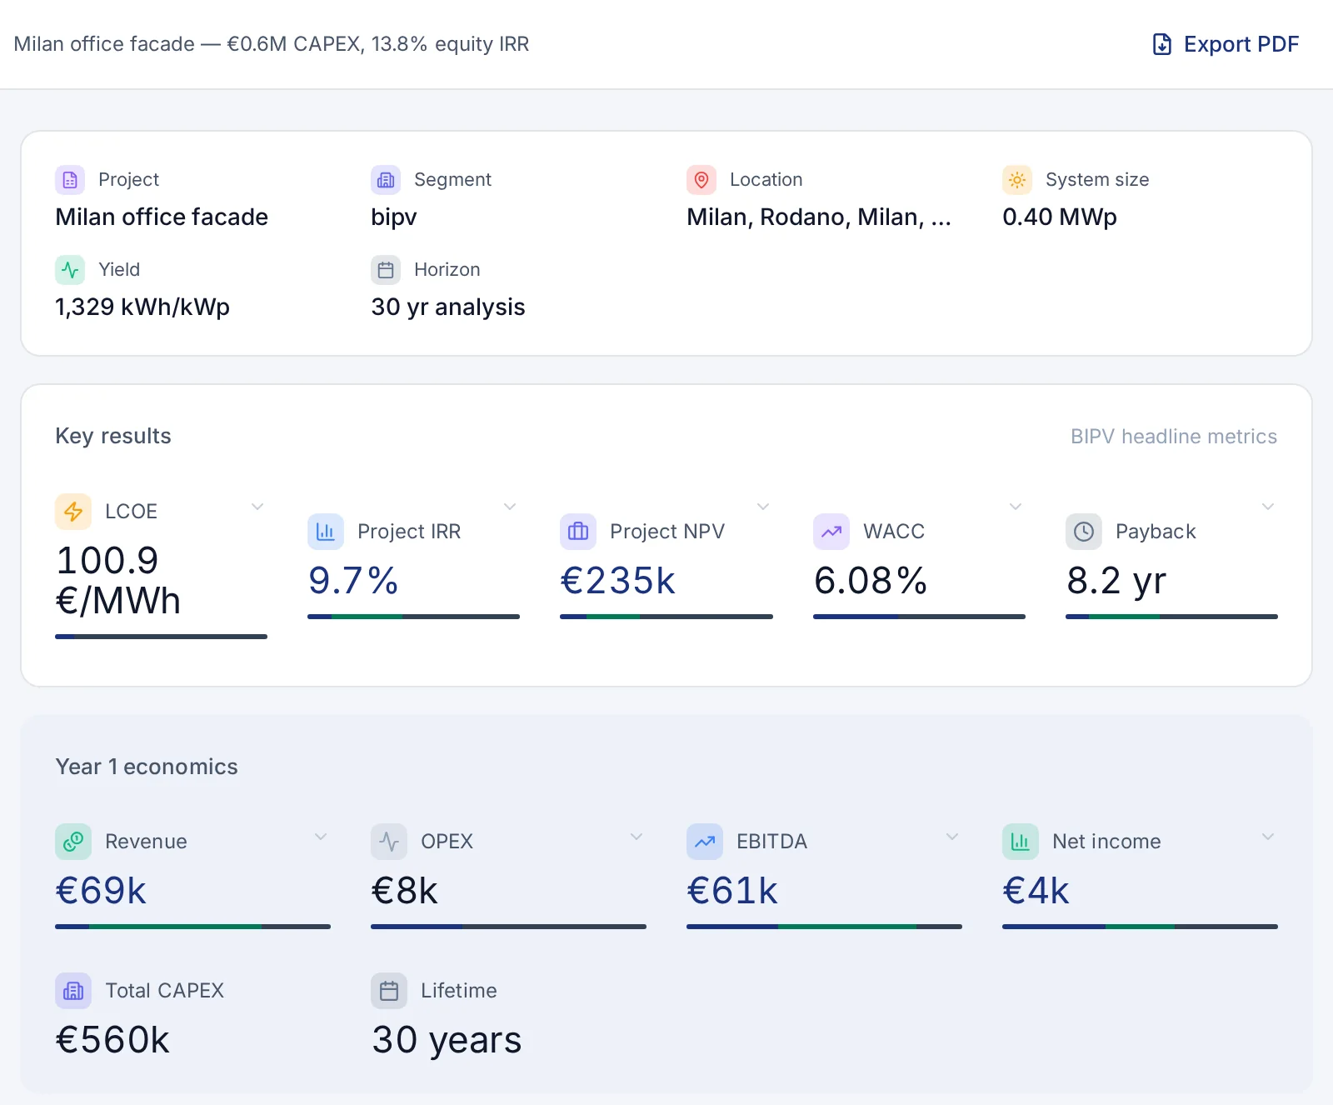Click the OPEX activity icon
Image resolution: width=1333 pixels, height=1105 pixels.
tap(389, 841)
